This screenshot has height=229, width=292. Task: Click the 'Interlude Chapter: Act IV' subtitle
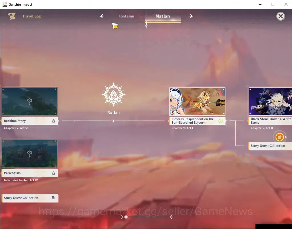(21, 180)
